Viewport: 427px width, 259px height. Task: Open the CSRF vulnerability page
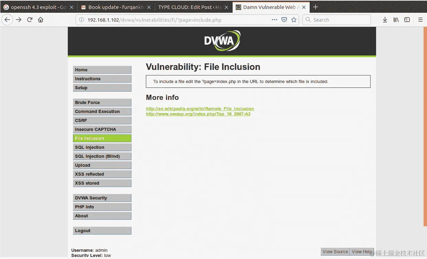point(102,120)
